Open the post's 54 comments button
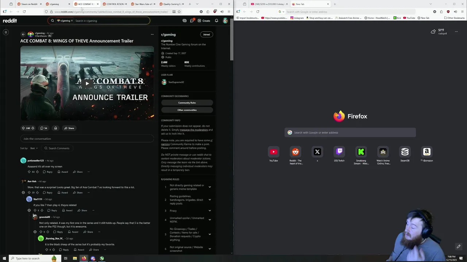The height and width of the screenshot is (262, 467). (x=43, y=128)
